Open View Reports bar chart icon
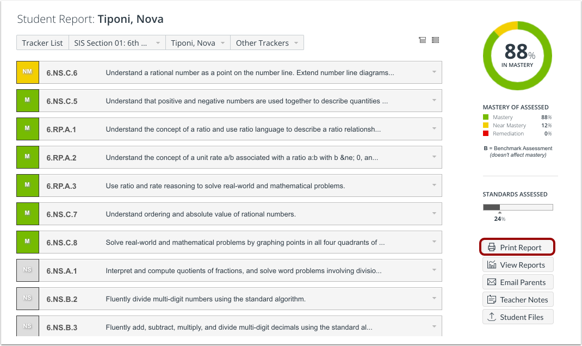The image size is (582, 346). pos(492,264)
